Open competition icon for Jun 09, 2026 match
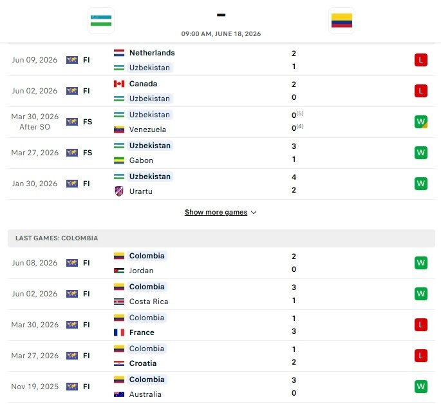The width and height of the screenshot is (441, 404). (72, 60)
